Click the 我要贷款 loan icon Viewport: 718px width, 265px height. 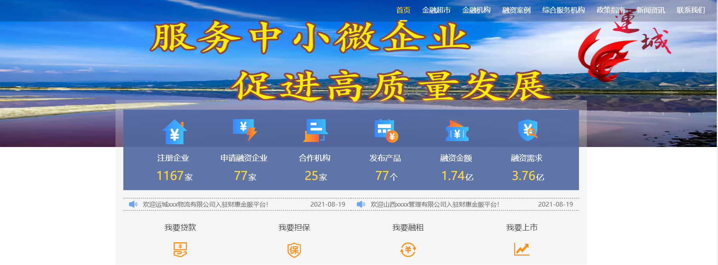point(180,249)
